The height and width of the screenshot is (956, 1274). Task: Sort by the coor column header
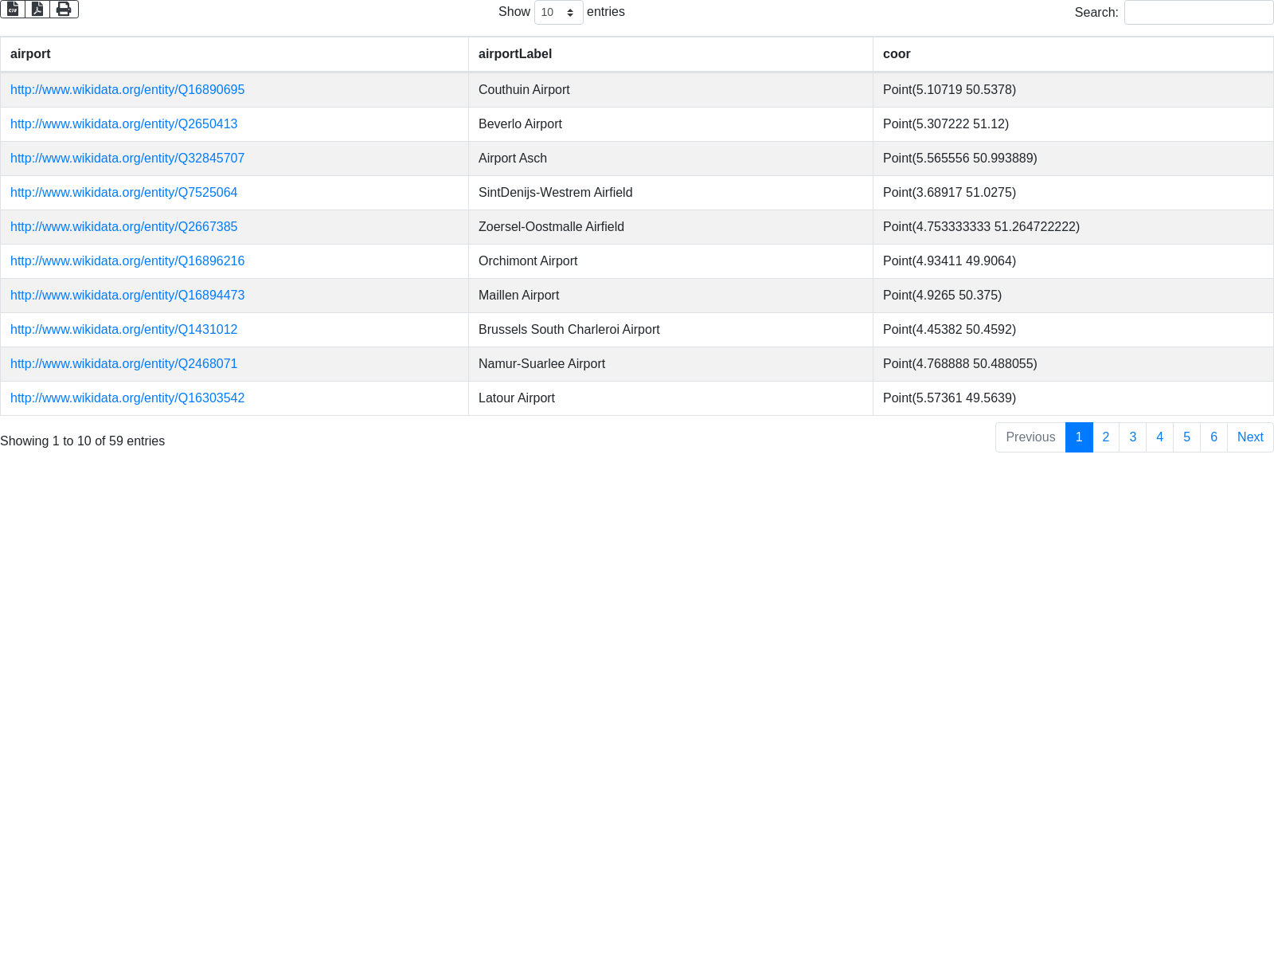pos(897,54)
